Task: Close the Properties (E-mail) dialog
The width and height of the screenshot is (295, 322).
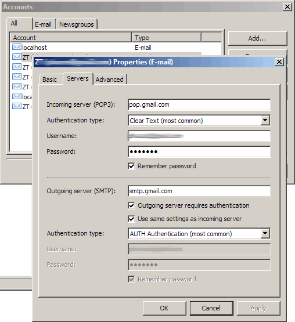Action: tap(279, 62)
